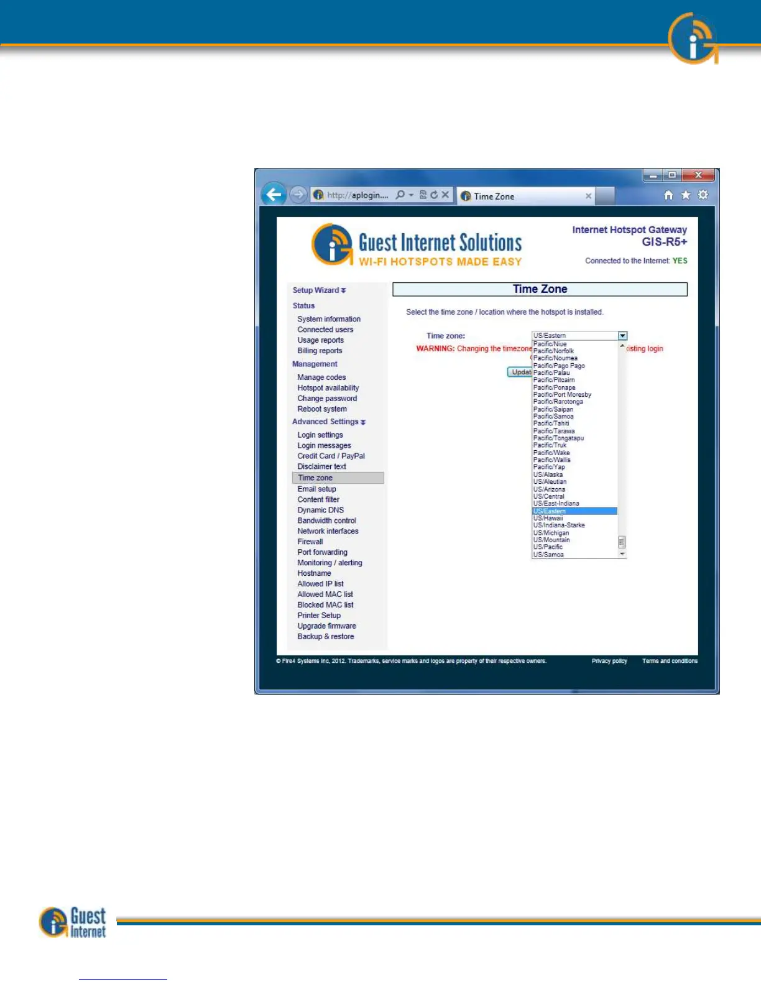
Task: Click the browser Forward arrow button
Action: [298, 195]
